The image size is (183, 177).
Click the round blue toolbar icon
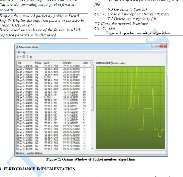coord(31,57)
